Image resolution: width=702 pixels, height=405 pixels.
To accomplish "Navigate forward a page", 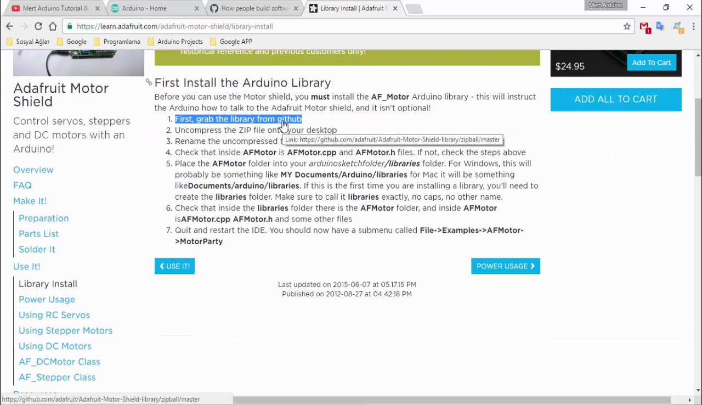I will pyautogui.click(x=24, y=26).
